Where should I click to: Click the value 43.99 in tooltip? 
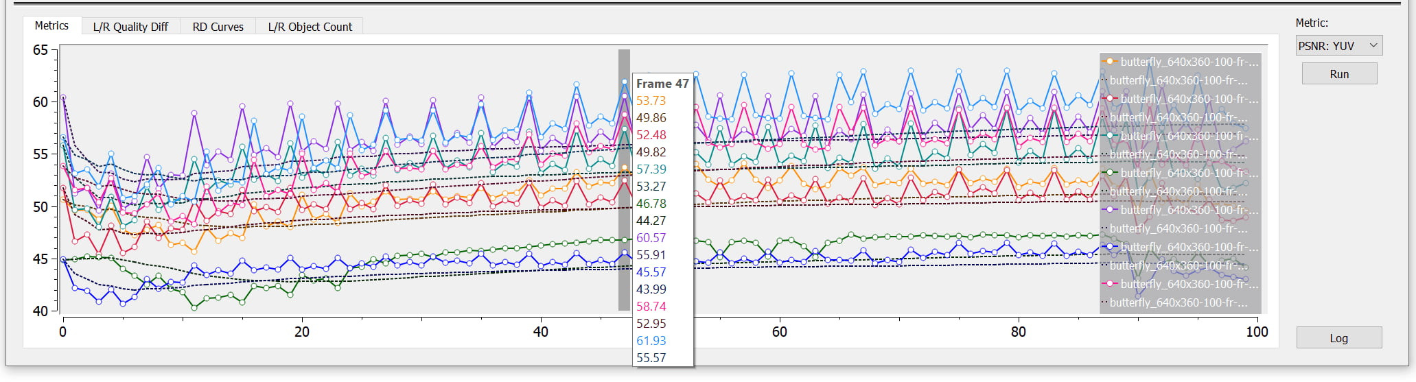tap(651, 289)
